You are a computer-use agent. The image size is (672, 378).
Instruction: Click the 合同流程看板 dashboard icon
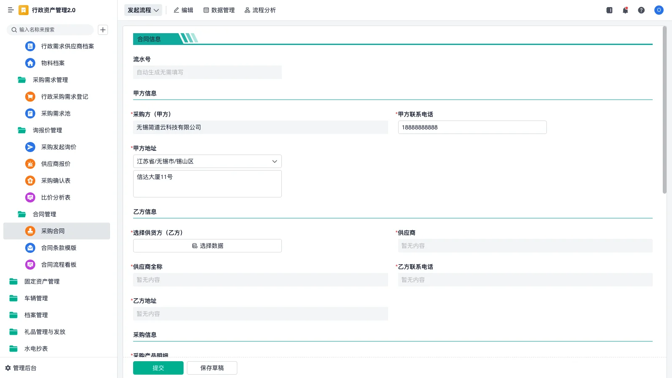point(30,265)
